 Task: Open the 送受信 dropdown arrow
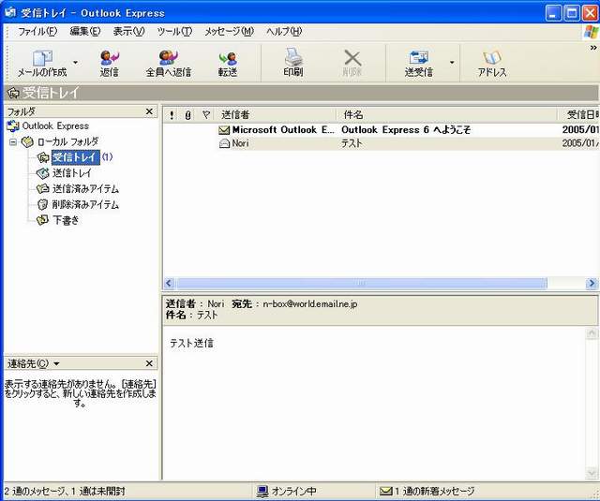(x=452, y=63)
